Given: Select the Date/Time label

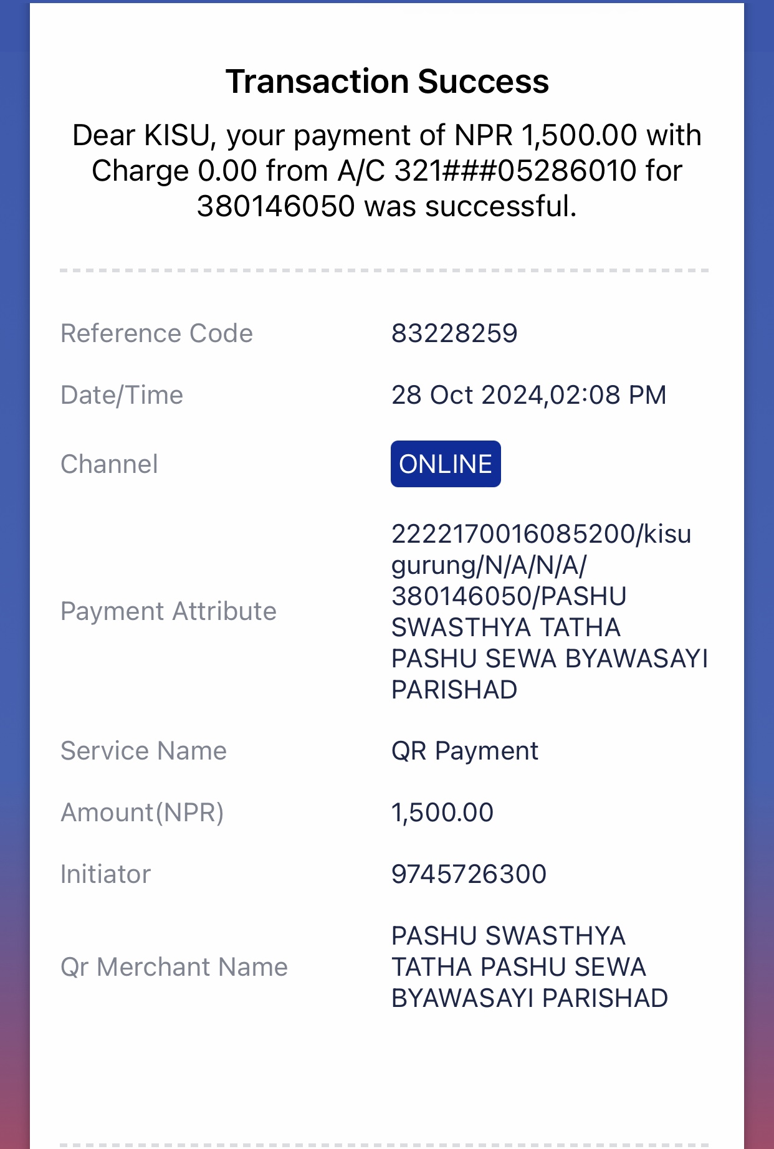Looking at the screenshot, I should tap(122, 395).
